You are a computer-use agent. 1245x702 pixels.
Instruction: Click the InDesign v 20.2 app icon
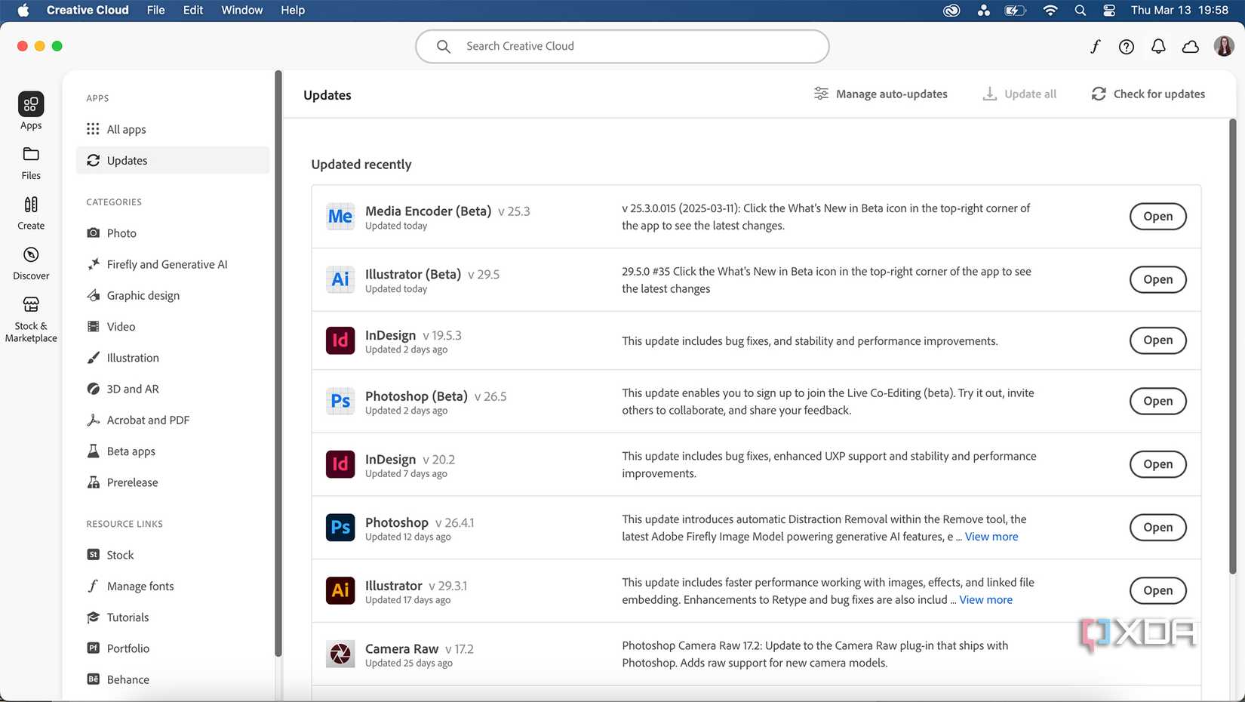coord(340,464)
